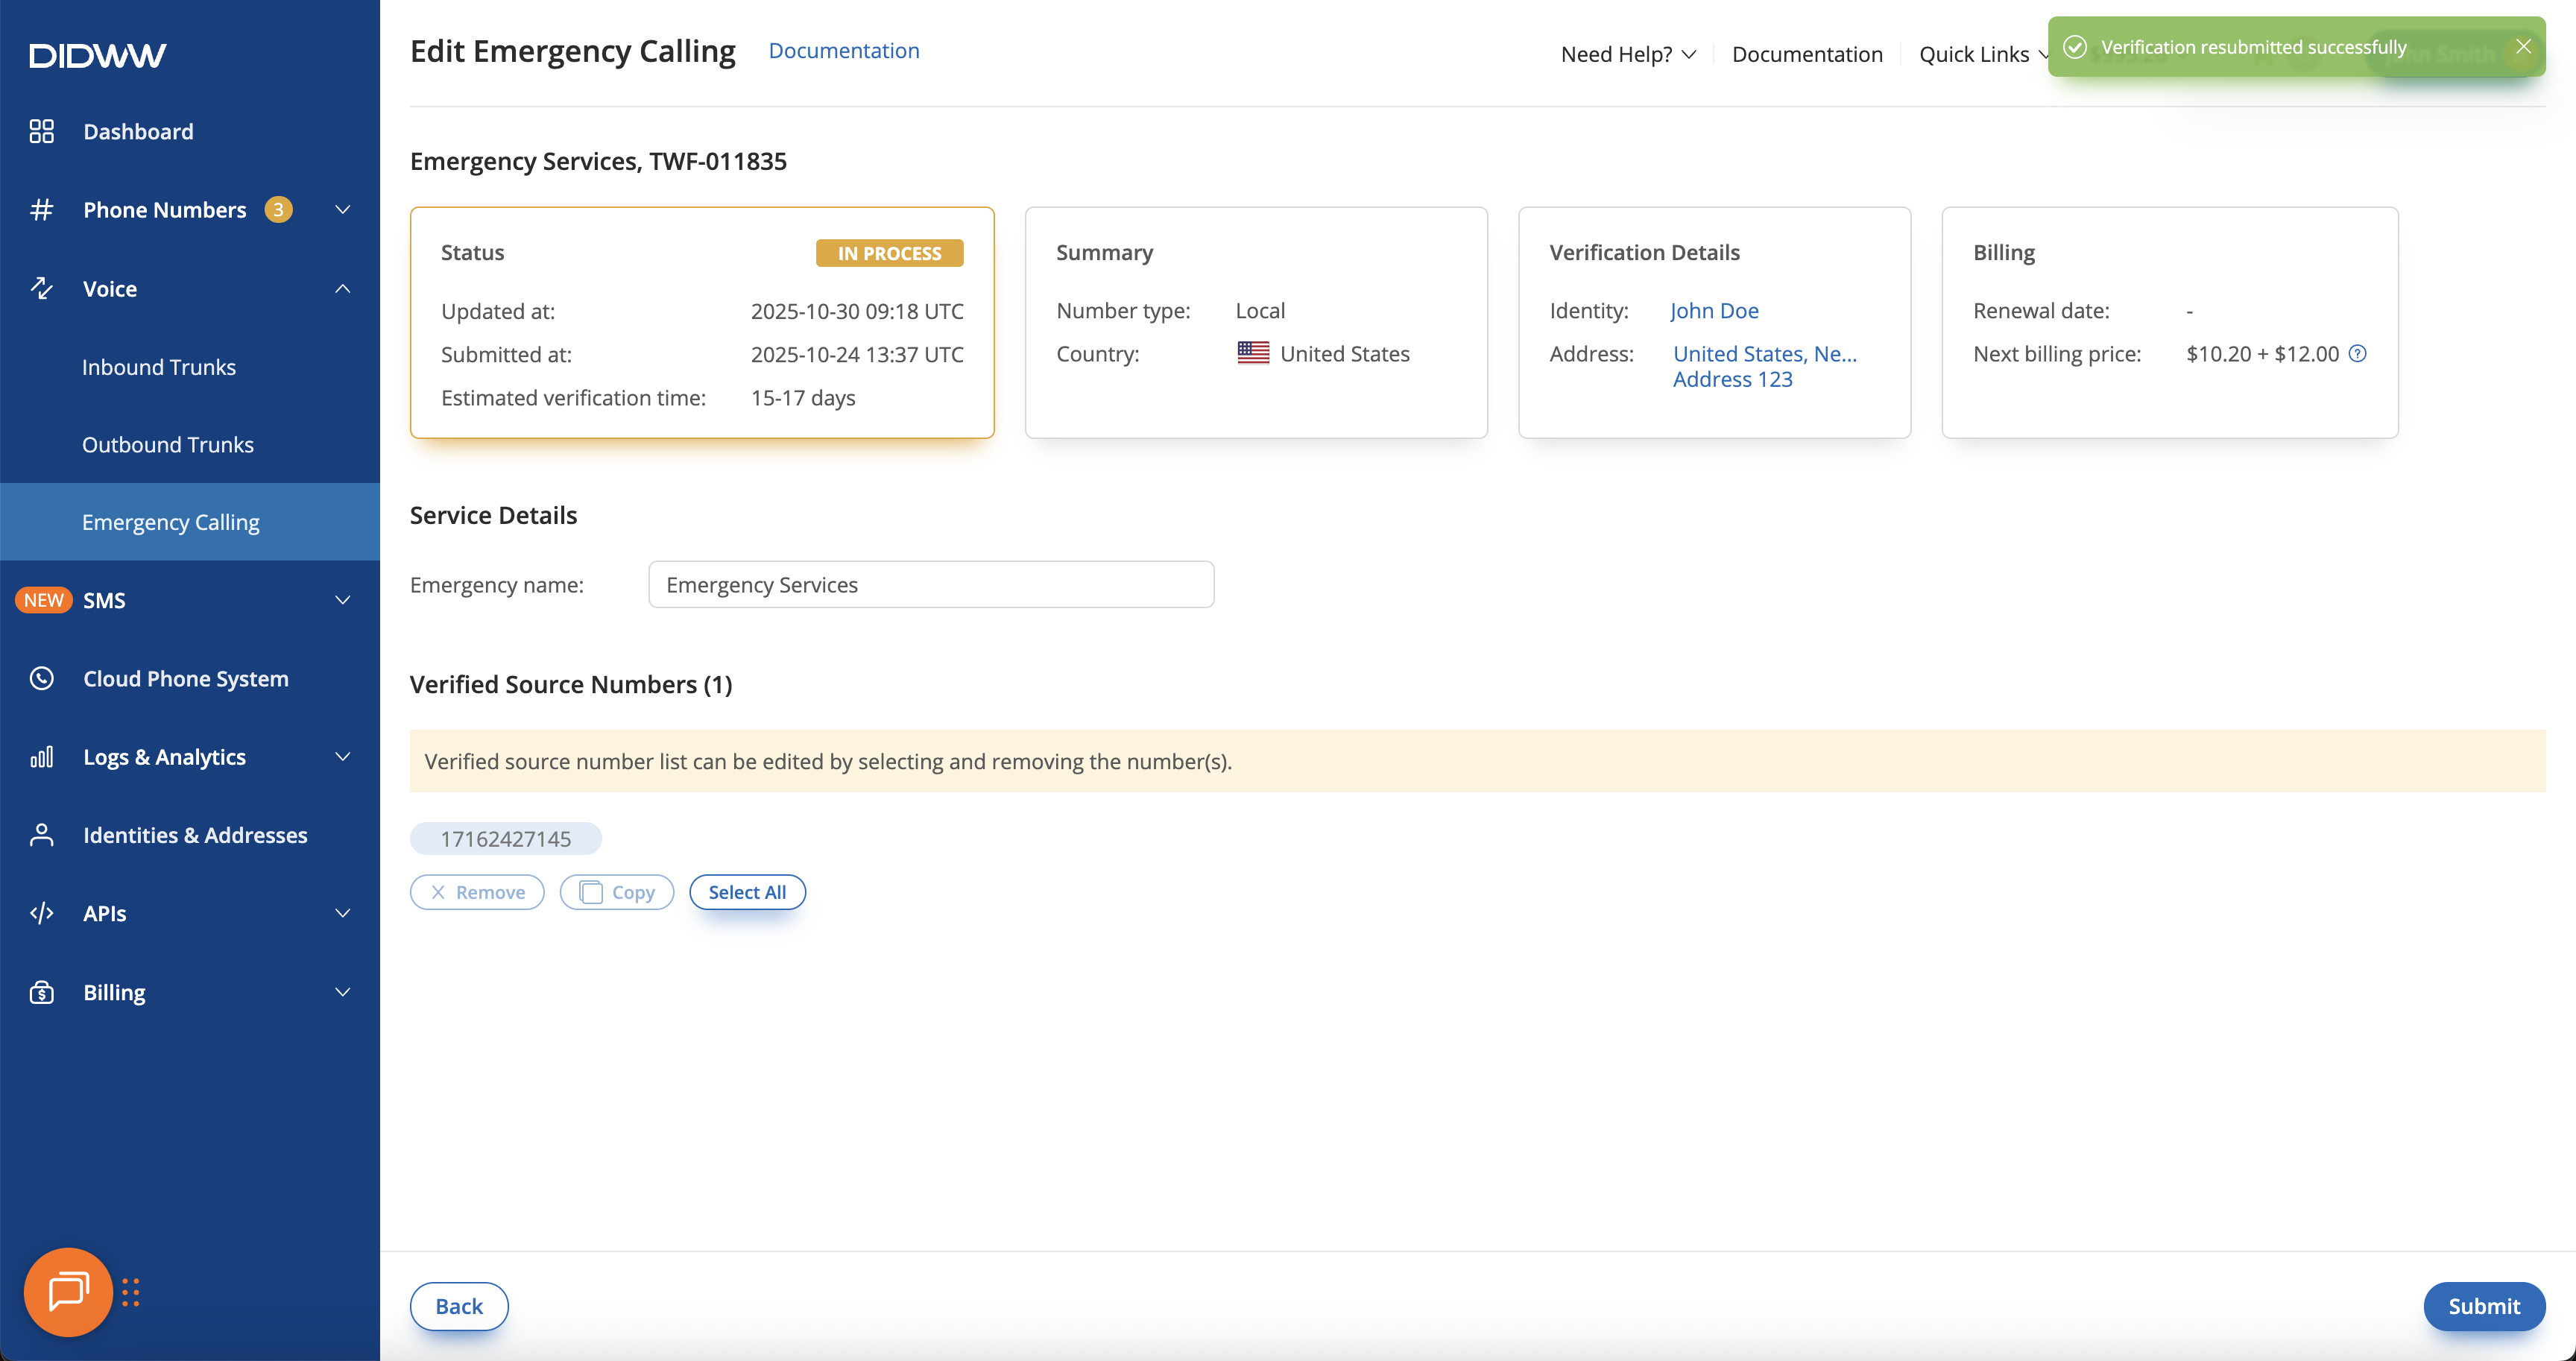Click the Cloud Phone System icon
This screenshot has width=2576, height=1361.
click(41, 678)
